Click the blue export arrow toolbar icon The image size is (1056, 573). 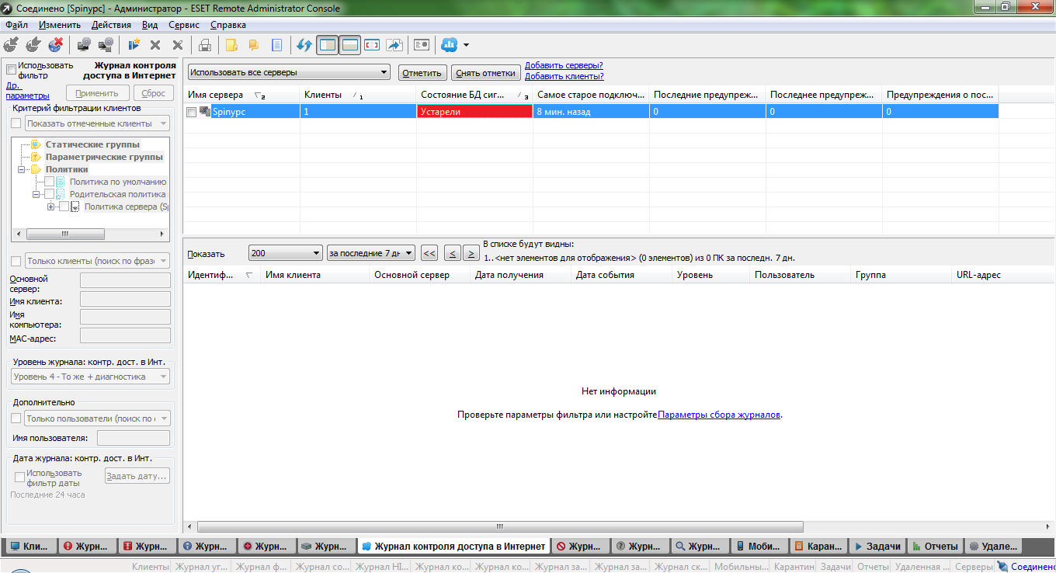[394, 45]
